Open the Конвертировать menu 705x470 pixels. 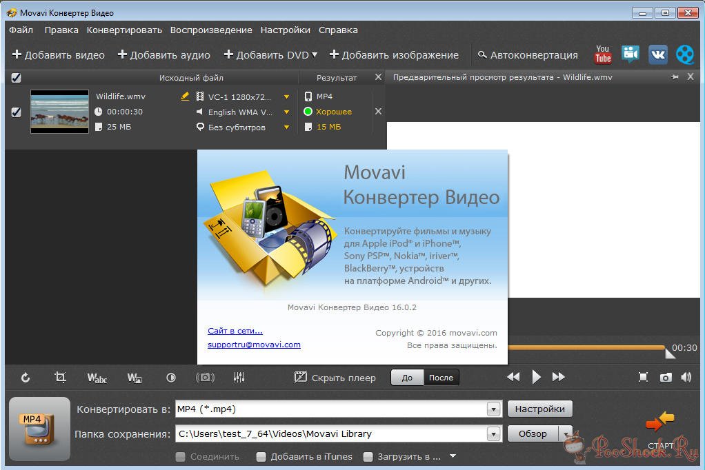124,30
